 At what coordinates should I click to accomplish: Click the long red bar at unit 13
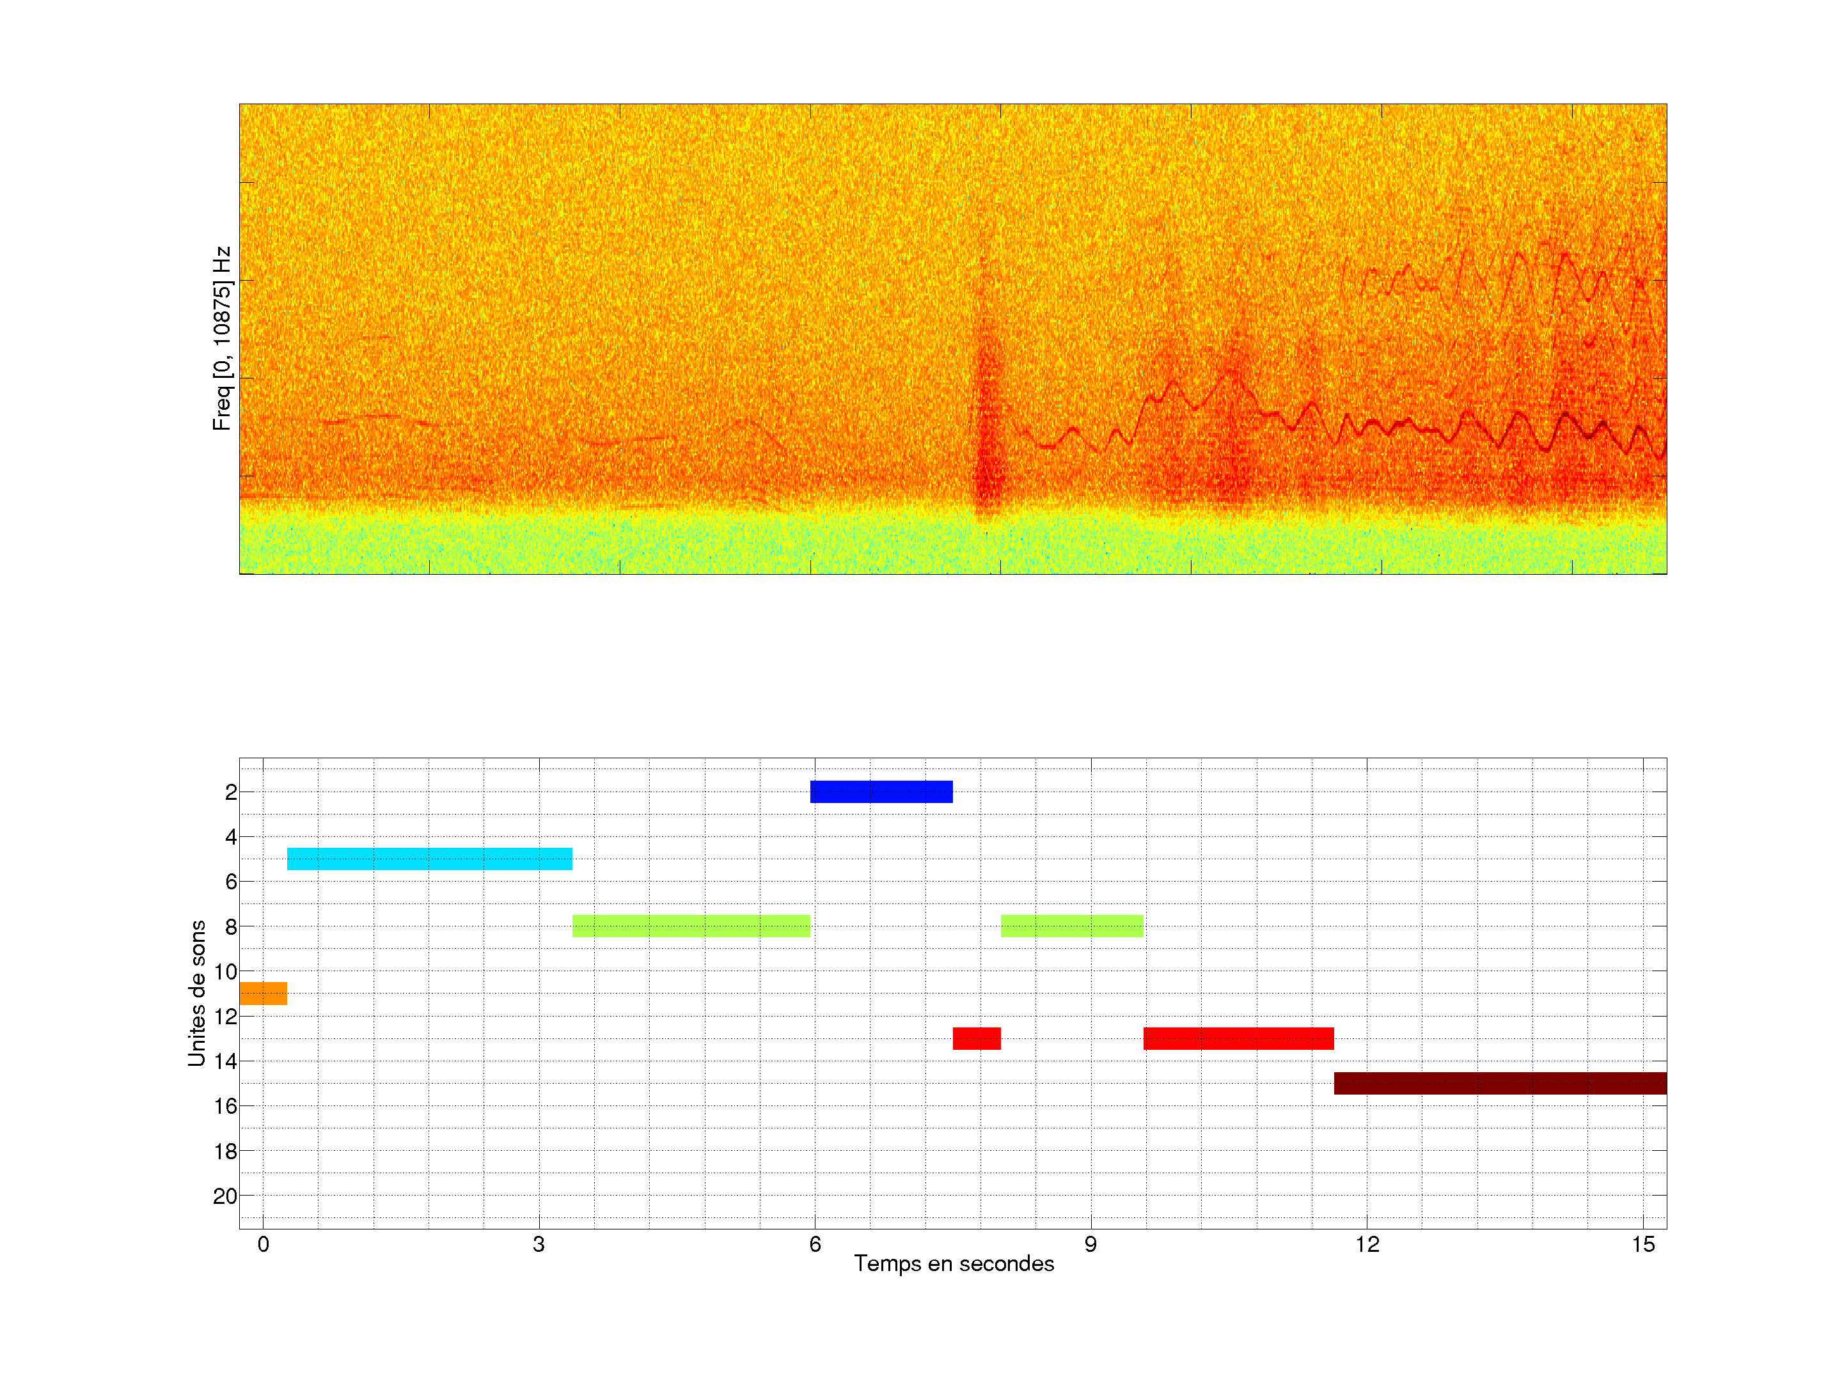[1238, 1038]
